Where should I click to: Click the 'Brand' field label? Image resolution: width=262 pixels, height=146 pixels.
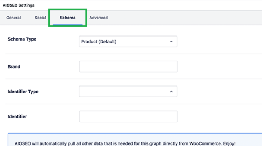[x=14, y=67]
